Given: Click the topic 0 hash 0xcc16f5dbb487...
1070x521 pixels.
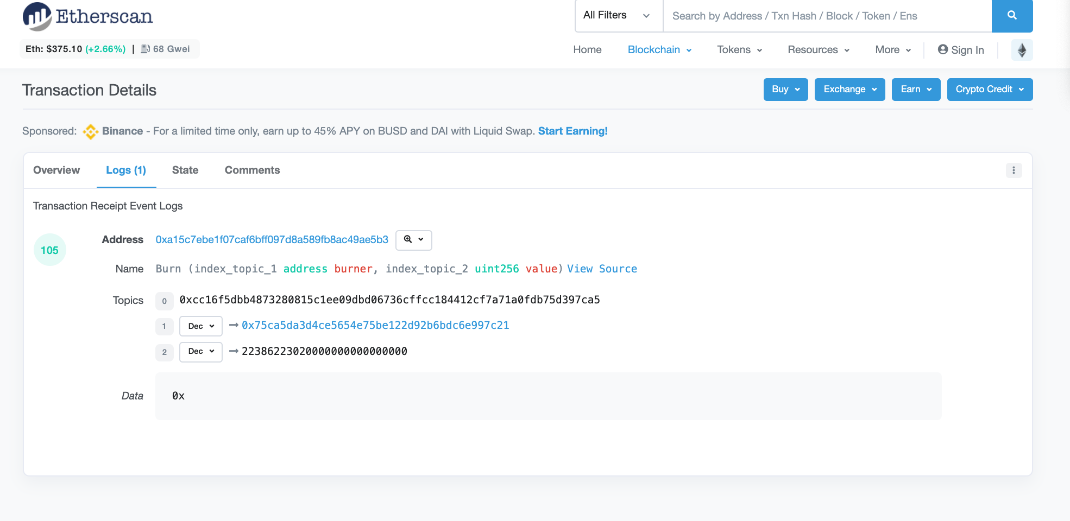Looking at the screenshot, I should 389,300.
